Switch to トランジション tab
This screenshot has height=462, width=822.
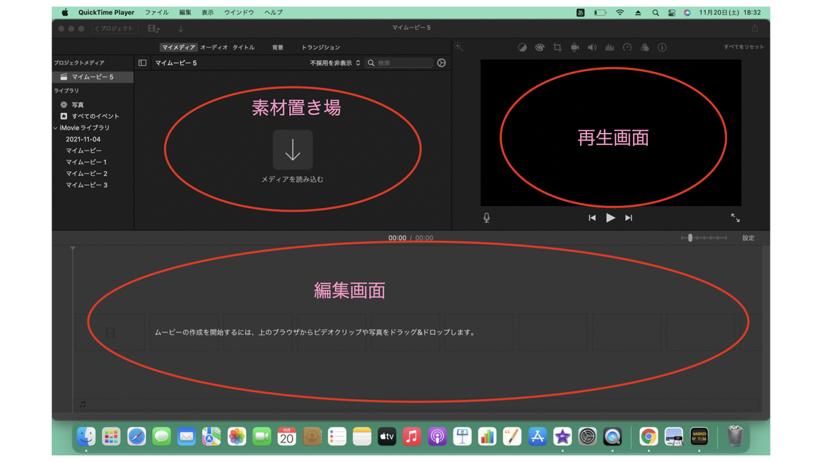tap(321, 47)
